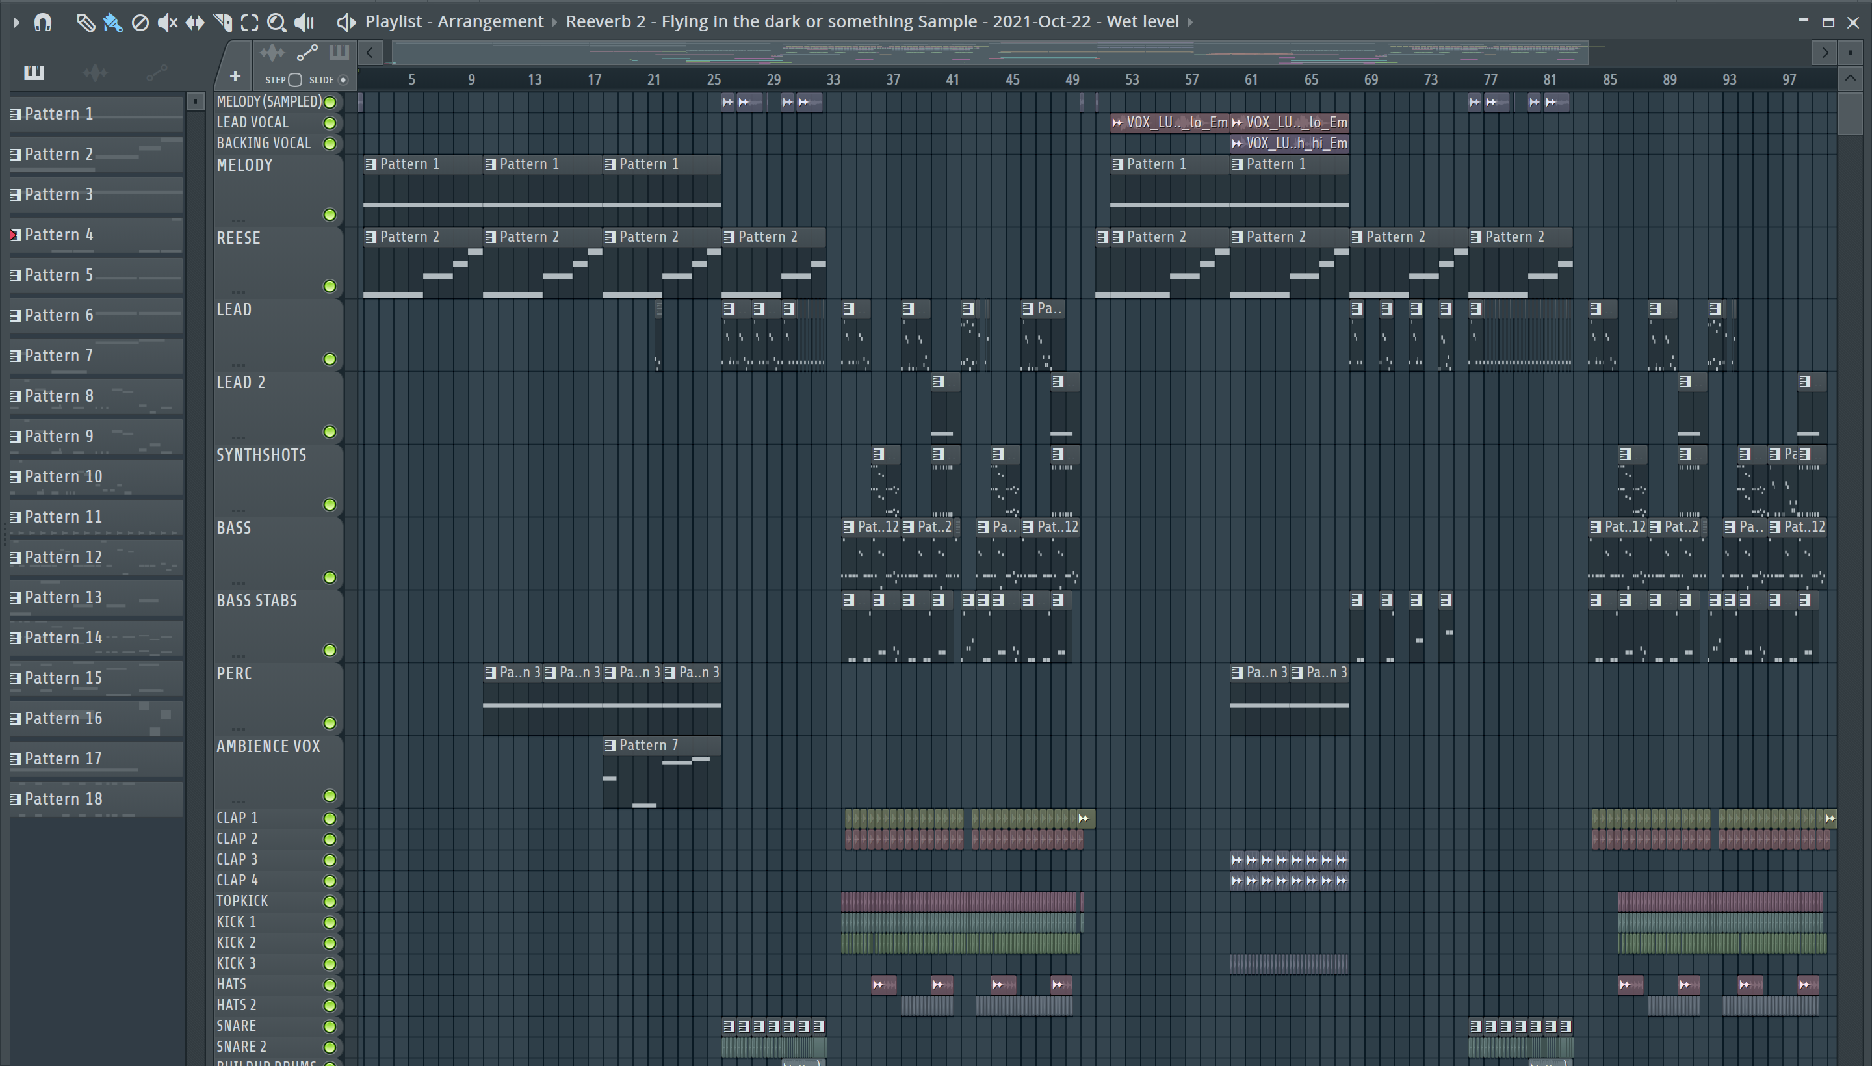Click the pattern keys icon above track headers
The height and width of the screenshot is (1066, 1872).
pos(339,53)
